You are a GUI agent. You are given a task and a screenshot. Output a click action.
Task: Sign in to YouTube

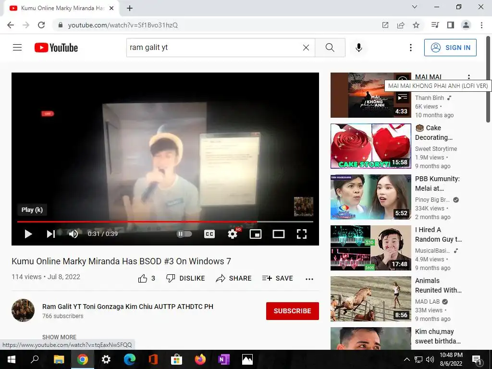tap(450, 48)
